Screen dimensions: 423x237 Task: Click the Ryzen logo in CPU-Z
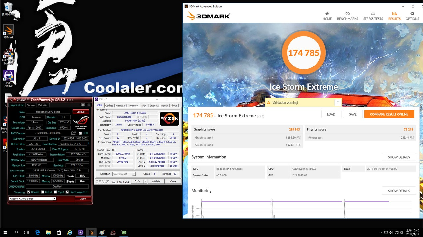170,119
